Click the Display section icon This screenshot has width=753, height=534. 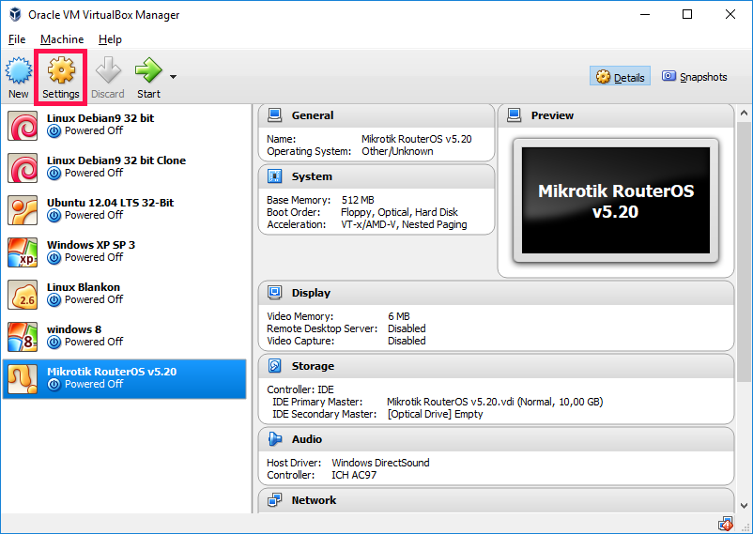coord(275,293)
